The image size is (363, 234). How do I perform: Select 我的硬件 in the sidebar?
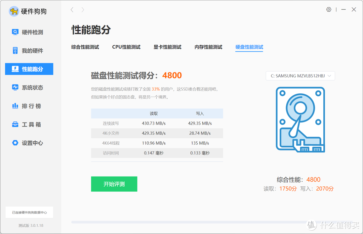[x=29, y=50]
